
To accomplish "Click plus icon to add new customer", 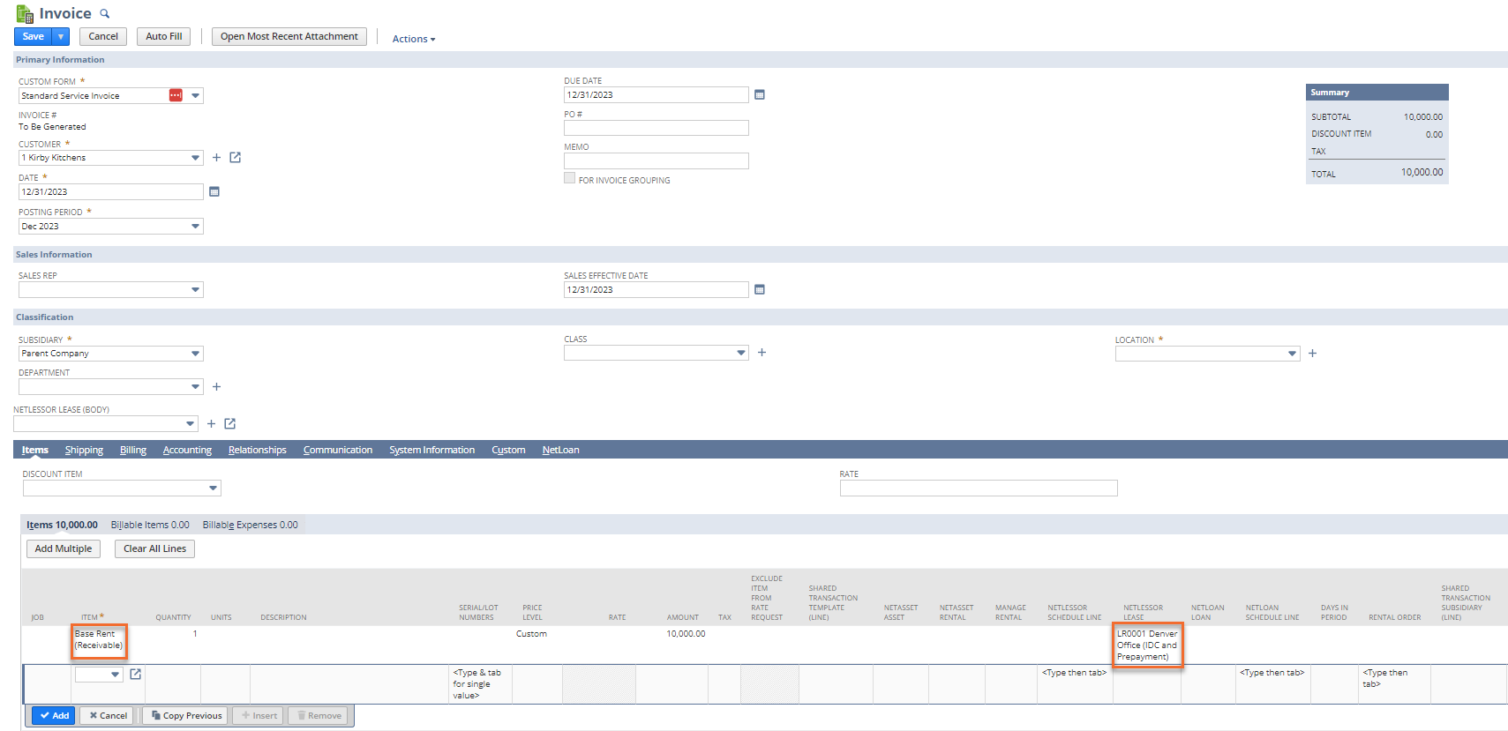I will pos(216,158).
